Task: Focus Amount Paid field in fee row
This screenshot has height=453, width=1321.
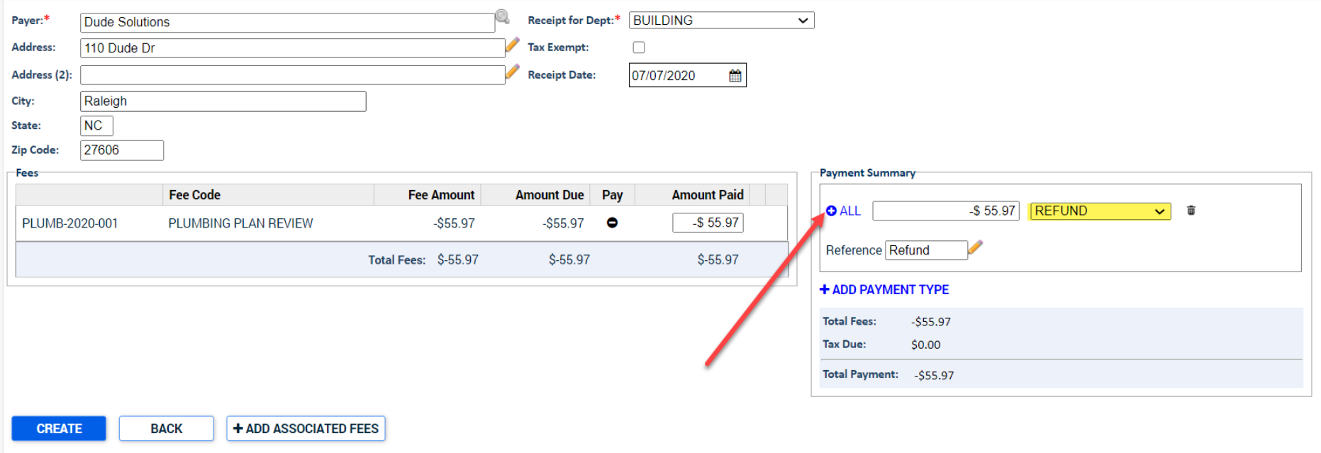Action: [708, 223]
